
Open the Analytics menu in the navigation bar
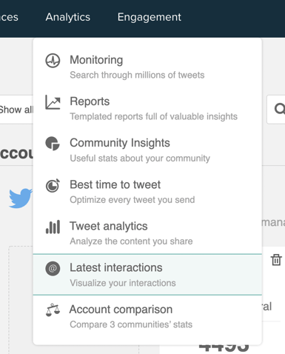coord(68,17)
